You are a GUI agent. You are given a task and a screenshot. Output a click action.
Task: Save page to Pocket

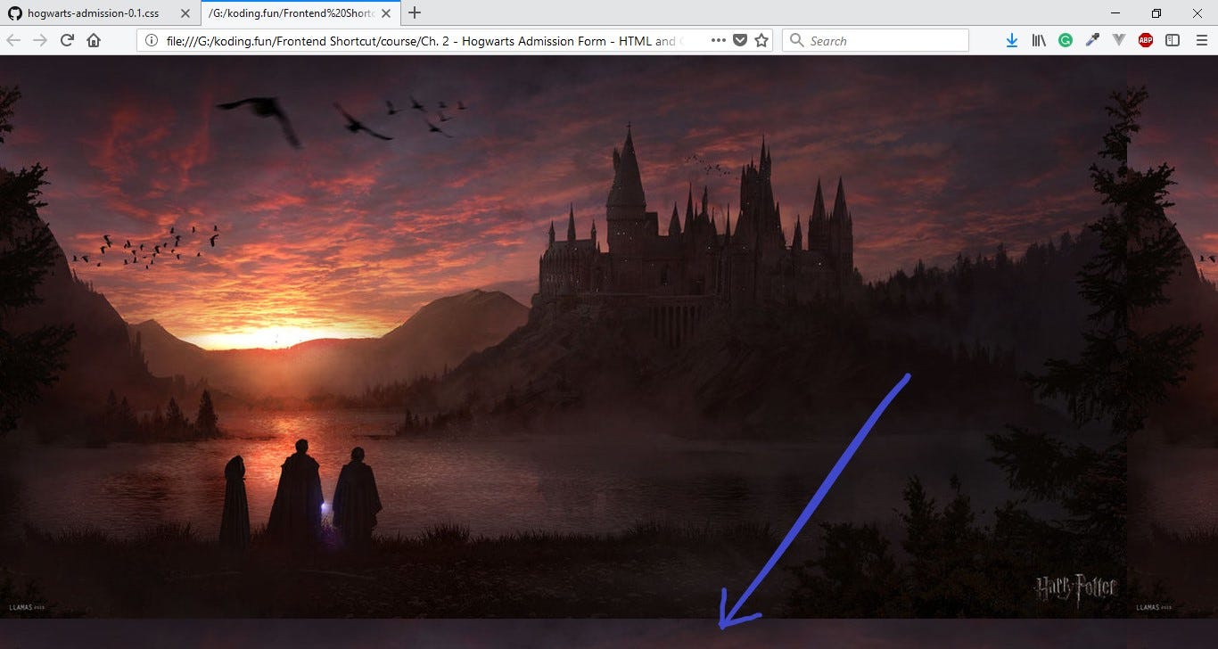pyautogui.click(x=740, y=40)
